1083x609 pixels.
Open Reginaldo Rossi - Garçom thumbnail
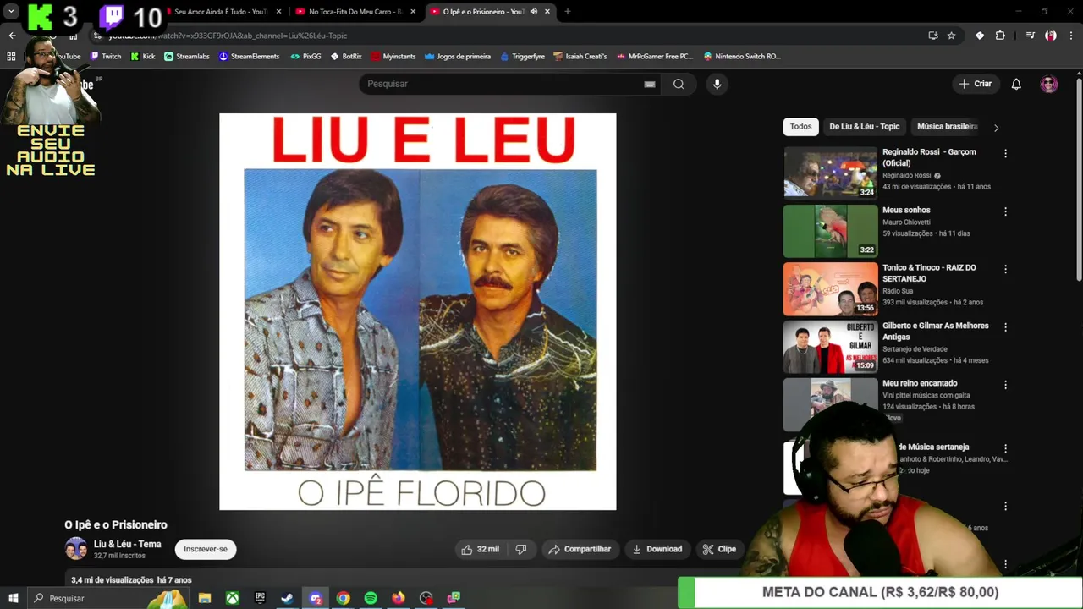(x=830, y=173)
